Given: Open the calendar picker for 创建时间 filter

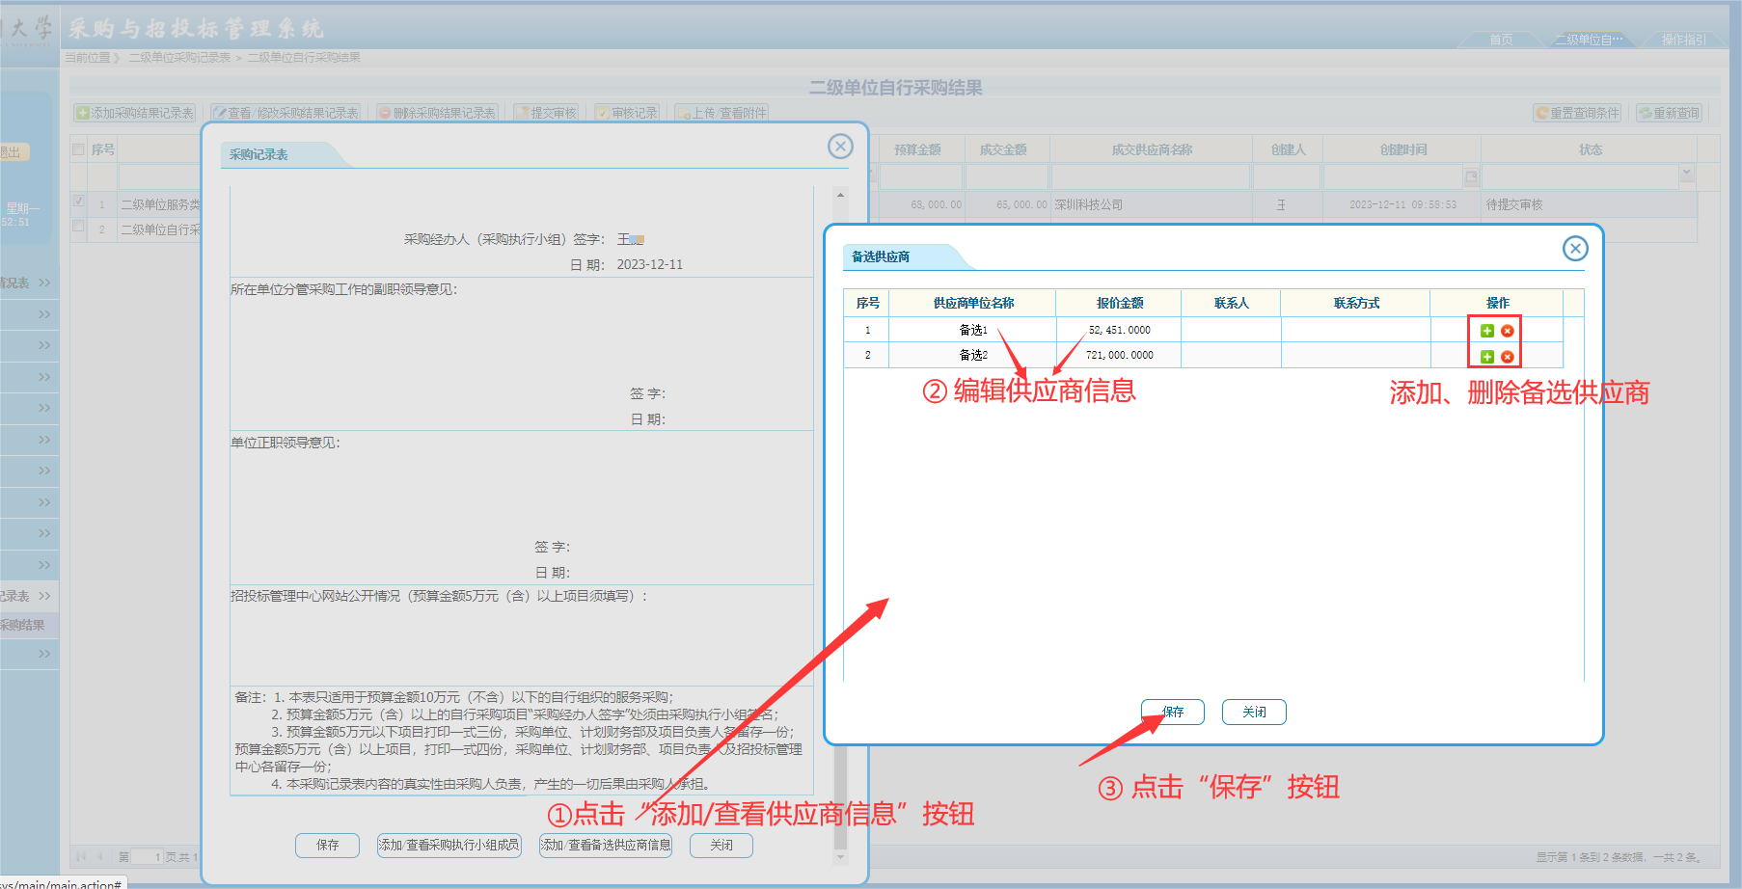Looking at the screenshot, I should click(x=1471, y=177).
